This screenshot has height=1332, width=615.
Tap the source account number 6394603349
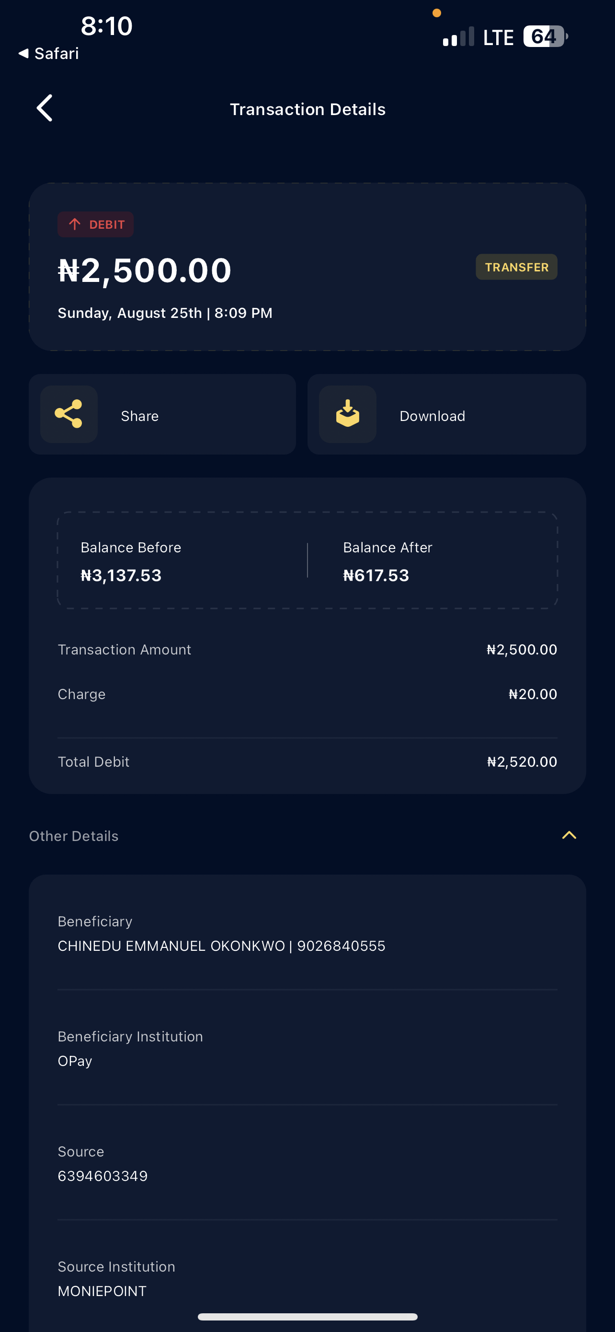coord(103,1176)
